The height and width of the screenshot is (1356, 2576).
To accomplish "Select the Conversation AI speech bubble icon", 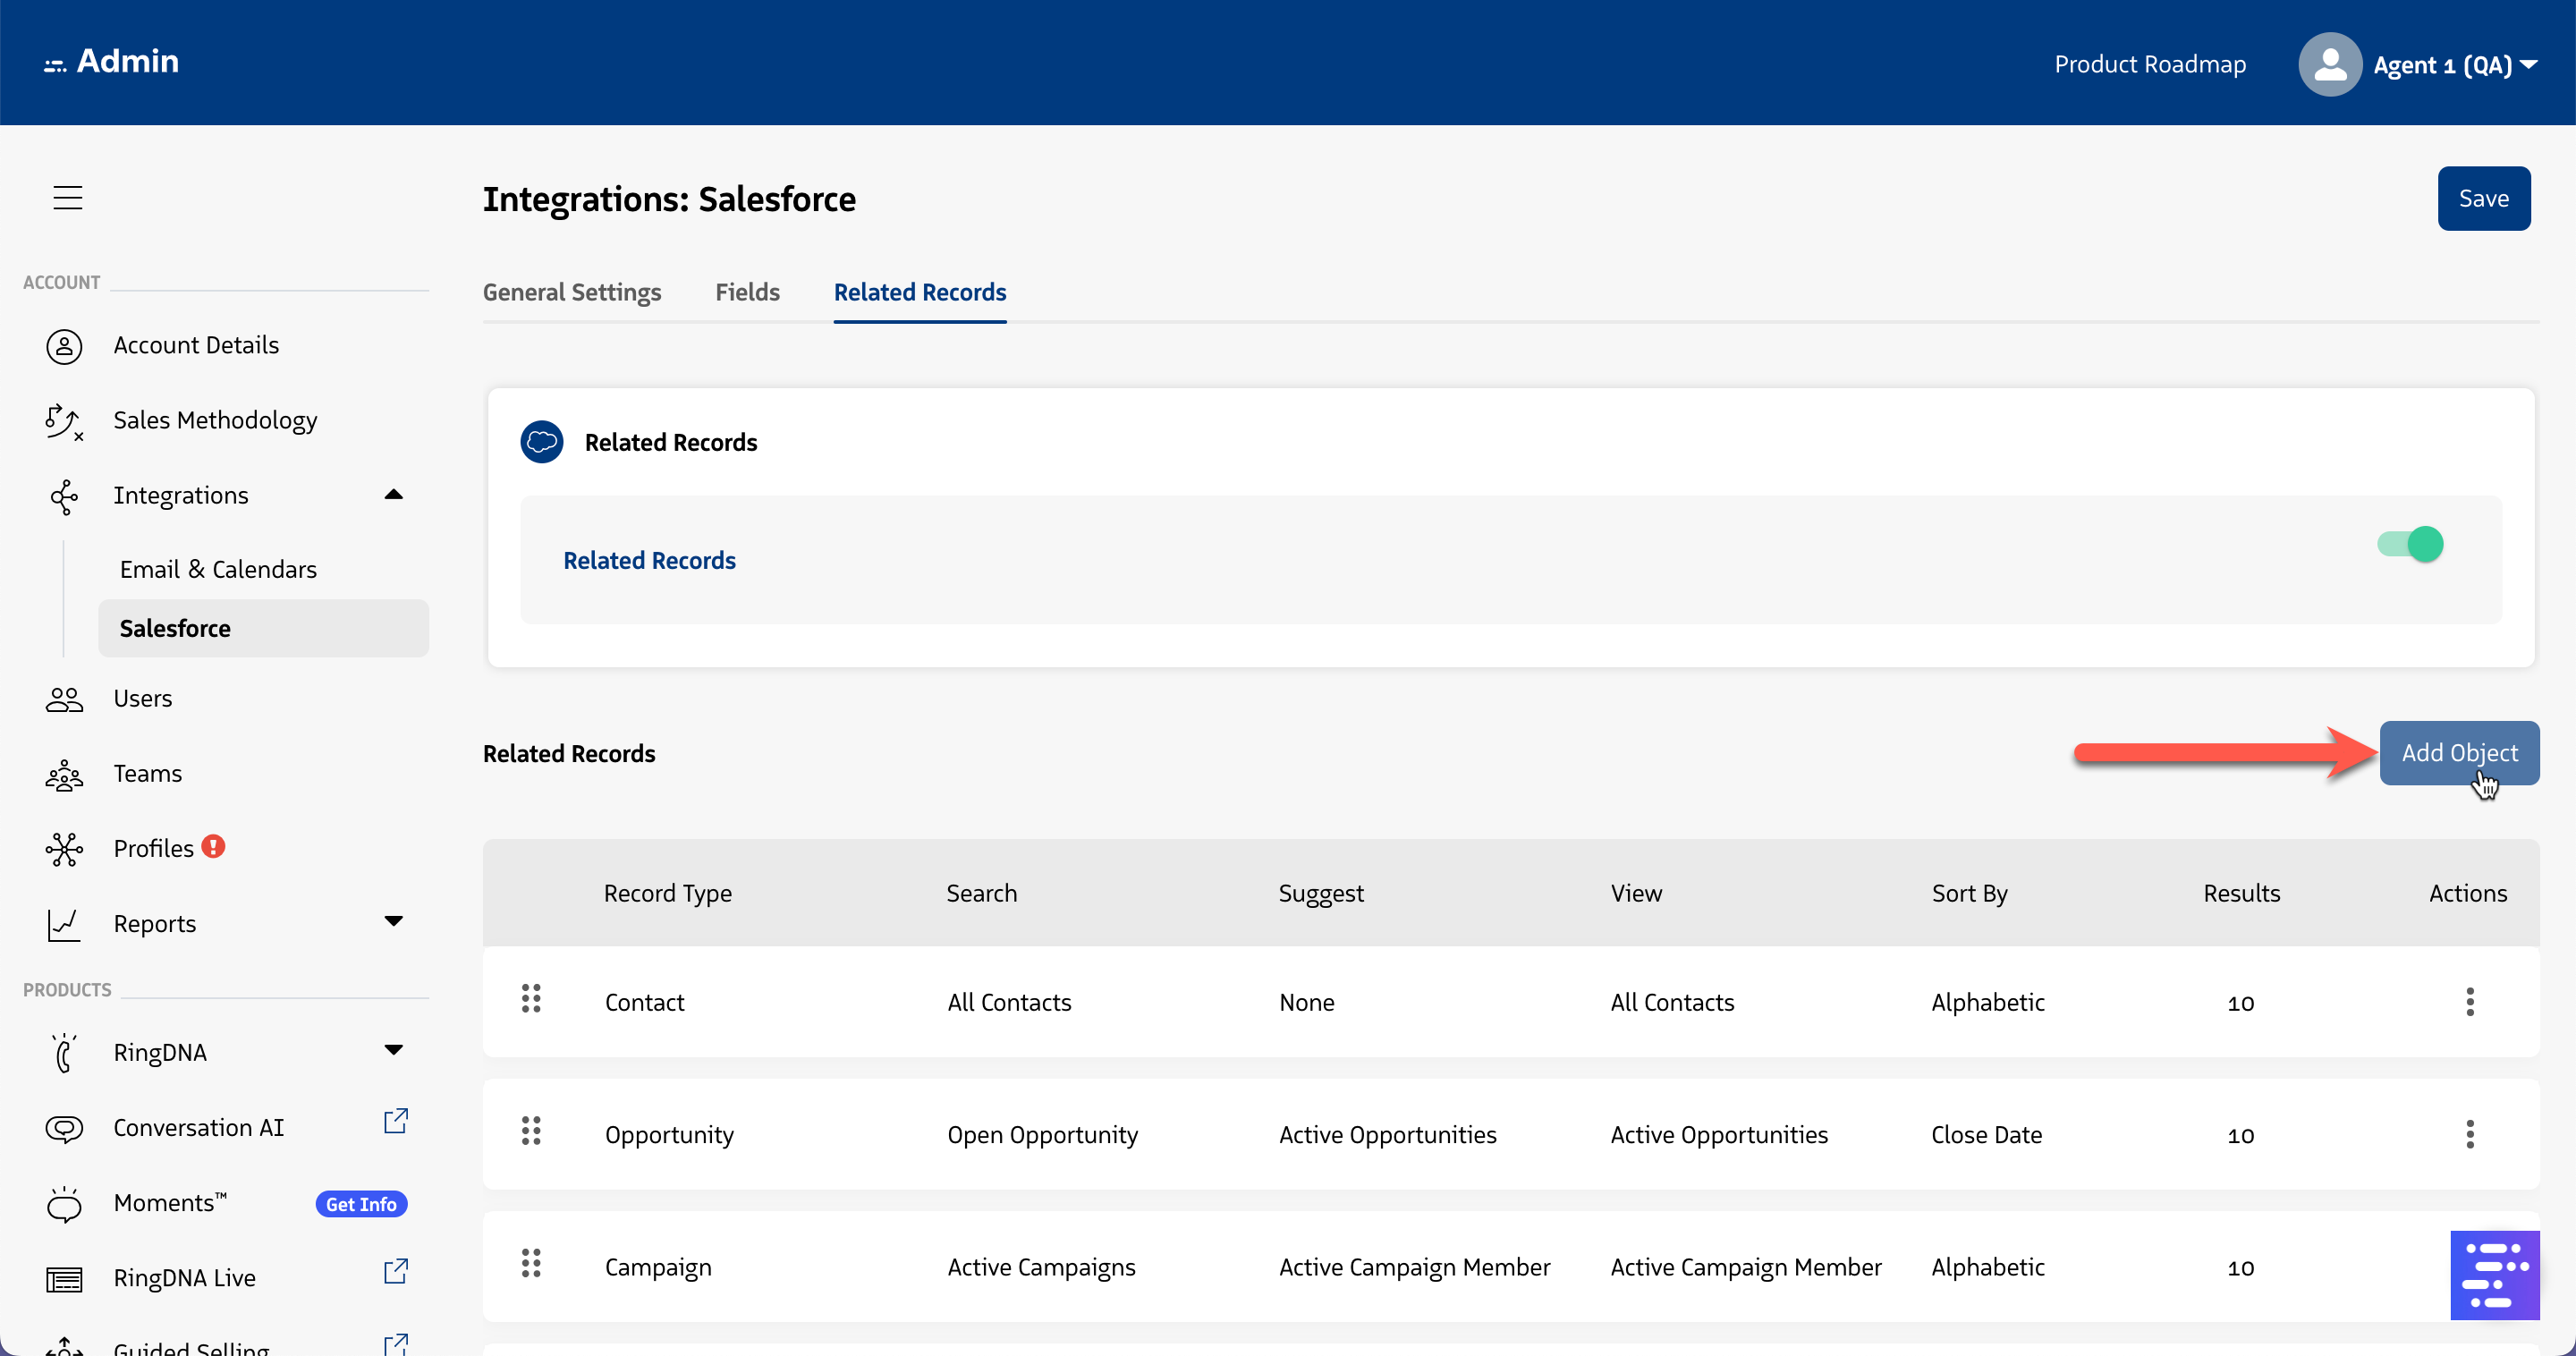I will click(64, 1128).
